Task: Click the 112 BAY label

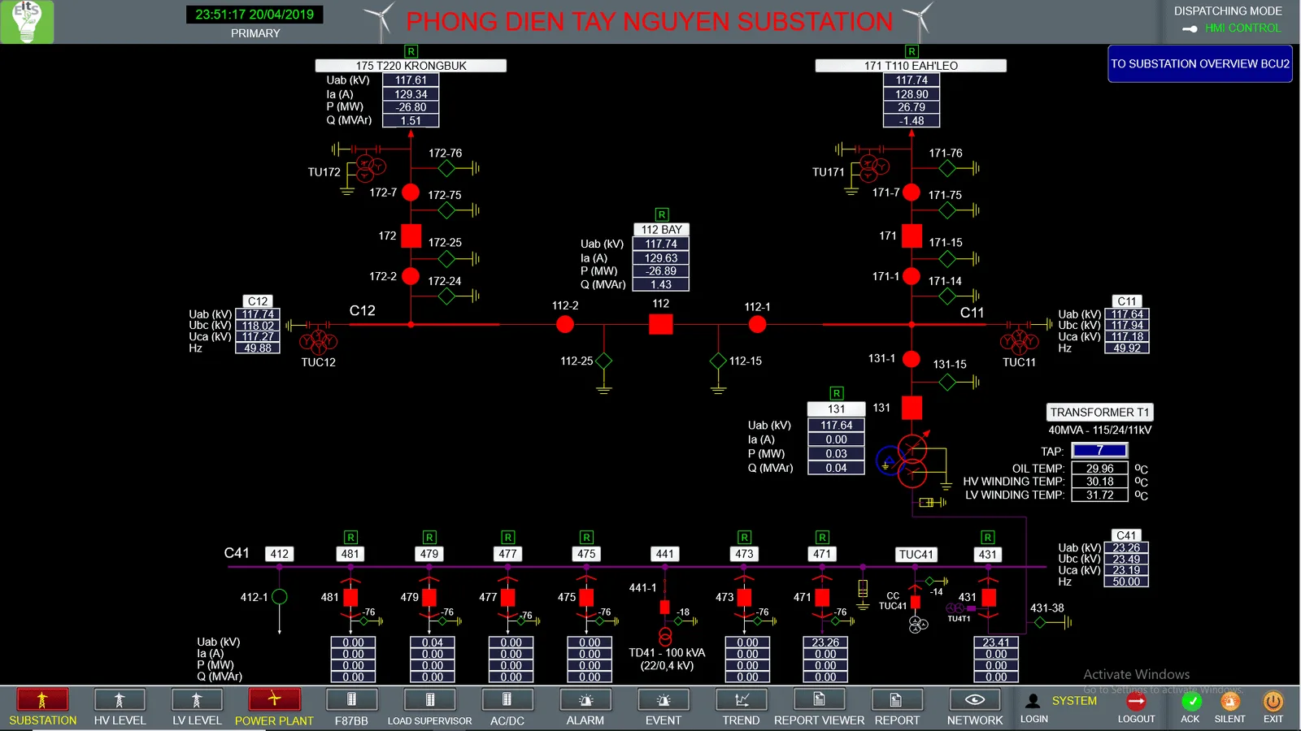Action: click(662, 230)
